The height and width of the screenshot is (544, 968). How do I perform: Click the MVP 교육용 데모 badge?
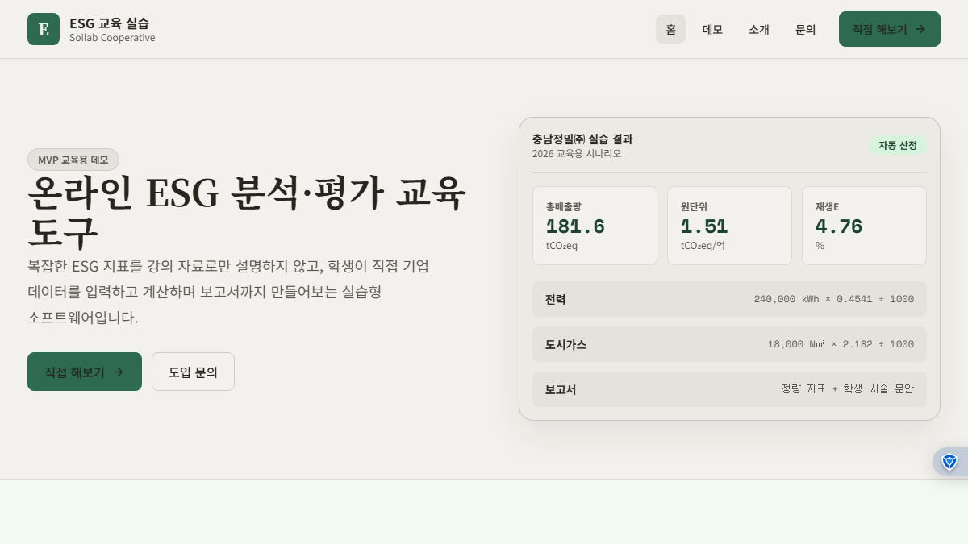click(73, 160)
